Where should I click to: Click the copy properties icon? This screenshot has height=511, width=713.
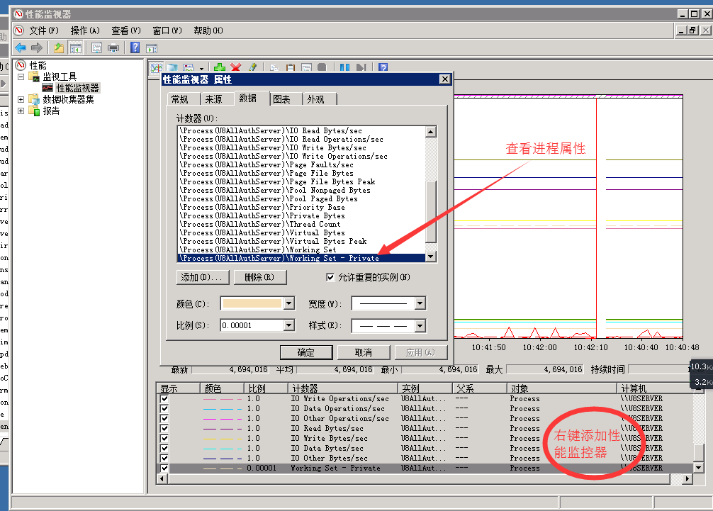tap(274, 68)
